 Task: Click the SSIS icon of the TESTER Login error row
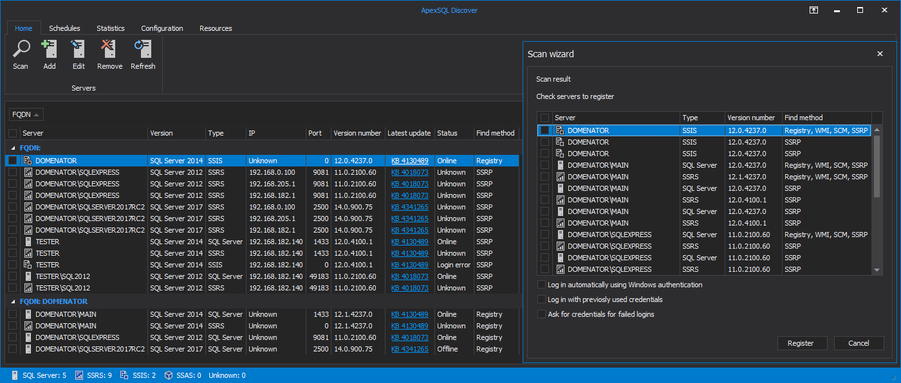point(28,265)
